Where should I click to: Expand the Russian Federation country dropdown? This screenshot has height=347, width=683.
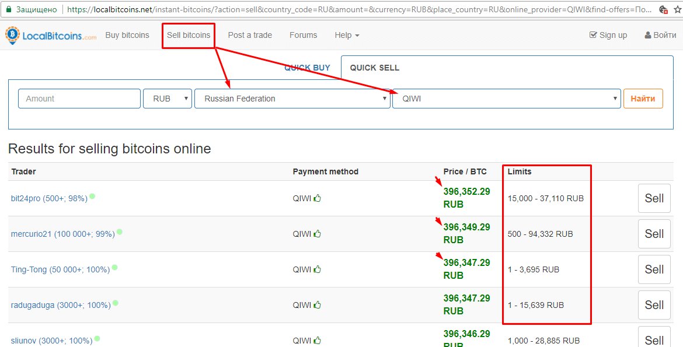(292, 99)
